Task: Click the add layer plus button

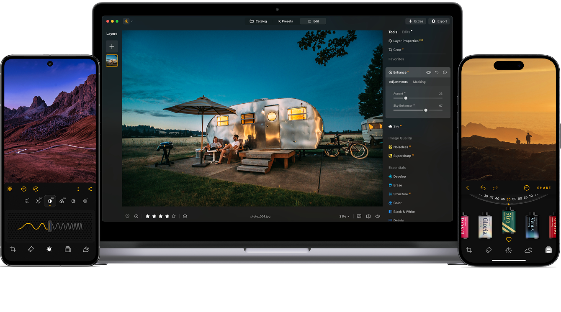Action: (112, 46)
